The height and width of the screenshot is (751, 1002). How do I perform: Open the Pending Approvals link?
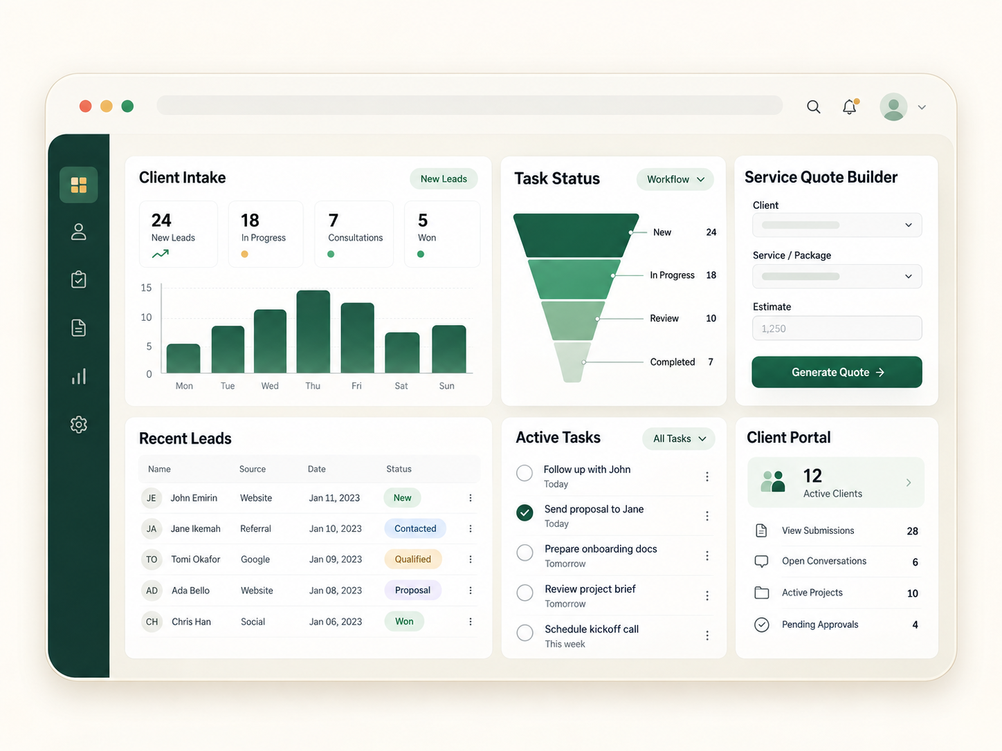[x=820, y=624]
